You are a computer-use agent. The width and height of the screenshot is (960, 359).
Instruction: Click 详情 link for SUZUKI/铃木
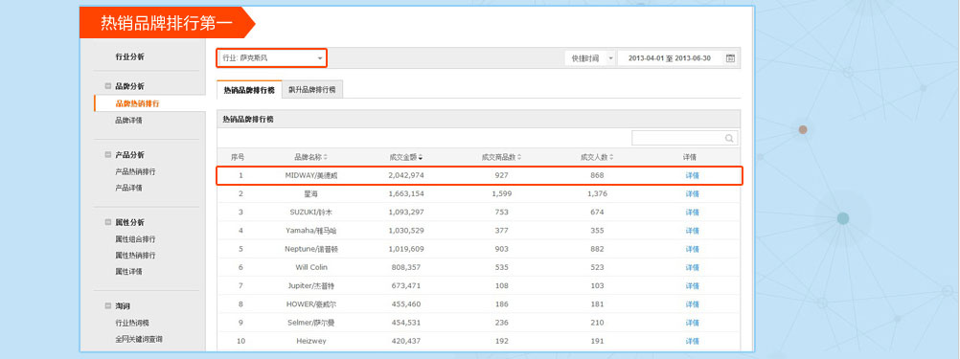tap(692, 213)
